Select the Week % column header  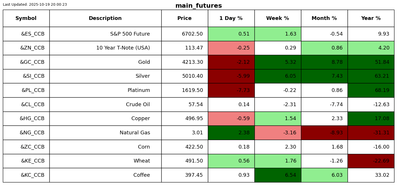pyautogui.click(x=278, y=18)
